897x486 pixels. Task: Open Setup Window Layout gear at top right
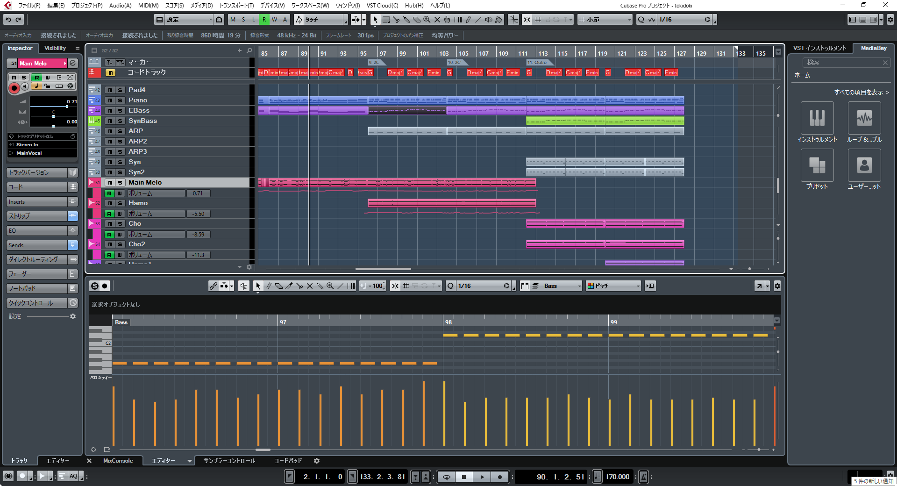point(890,19)
